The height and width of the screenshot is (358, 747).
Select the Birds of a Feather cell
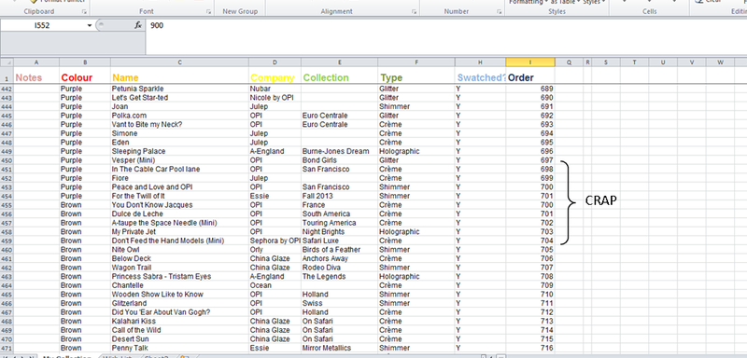click(x=340, y=250)
